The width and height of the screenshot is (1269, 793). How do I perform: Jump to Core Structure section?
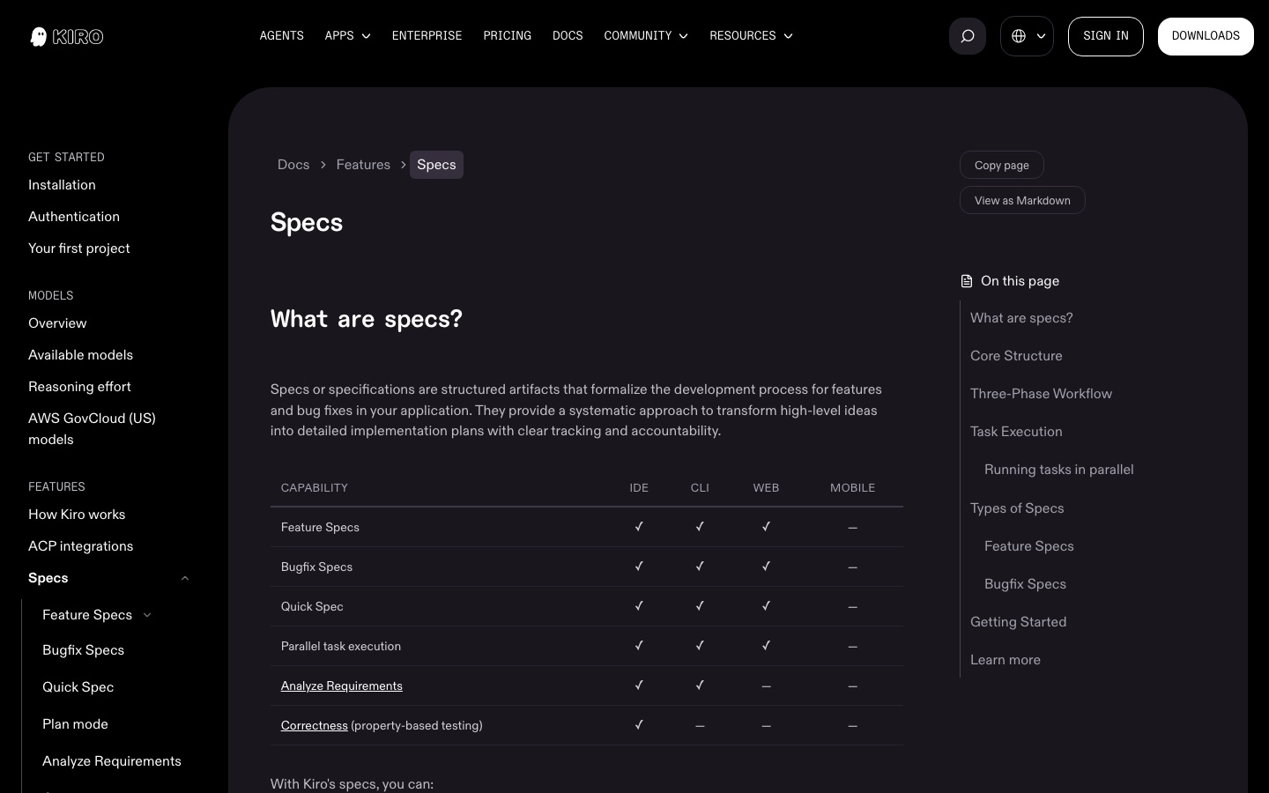point(1016,356)
